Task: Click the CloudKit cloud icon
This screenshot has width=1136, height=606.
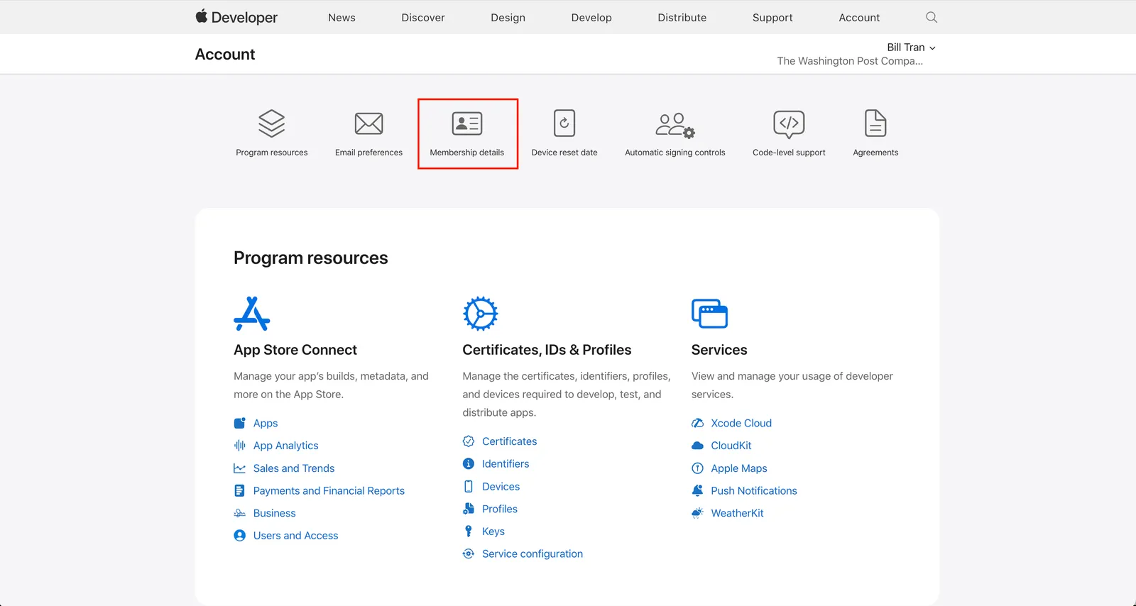Action: (x=698, y=446)
